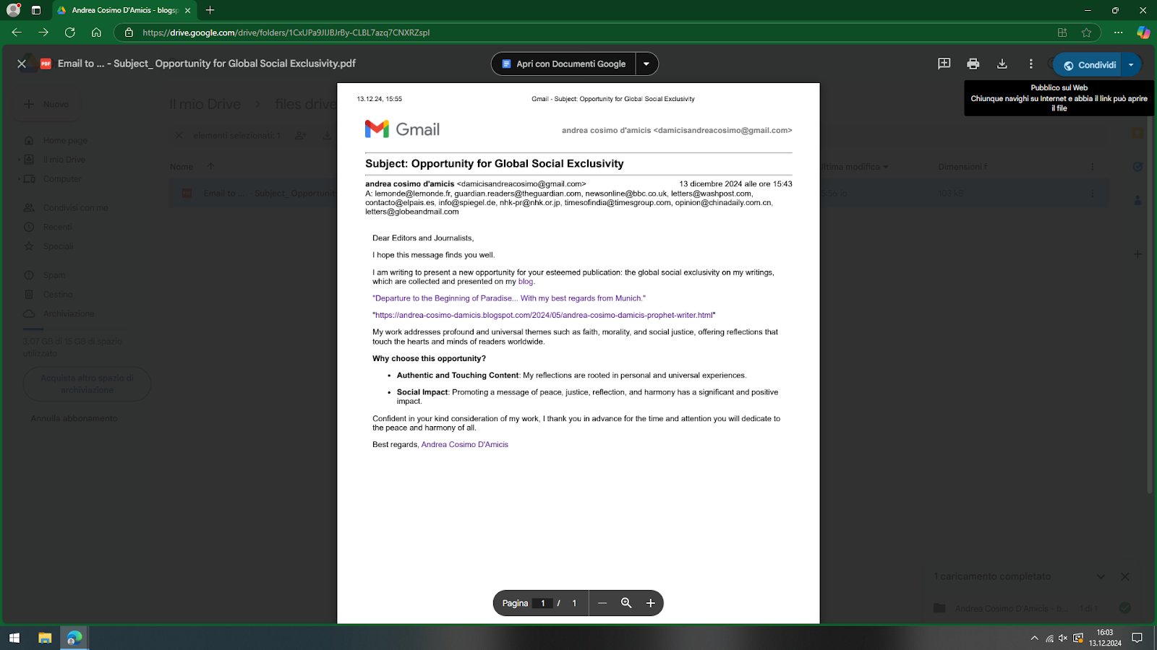This screenshot has height=650, width=1157.
Task: Click Apri con Documenti Google
Action: pyautogui.click(x=563, y=64)
